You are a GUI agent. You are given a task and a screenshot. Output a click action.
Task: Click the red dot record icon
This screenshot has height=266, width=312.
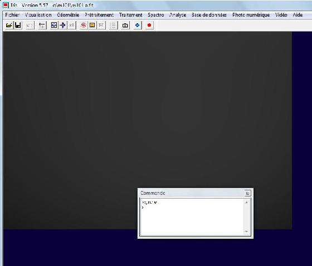click(149, 25)
